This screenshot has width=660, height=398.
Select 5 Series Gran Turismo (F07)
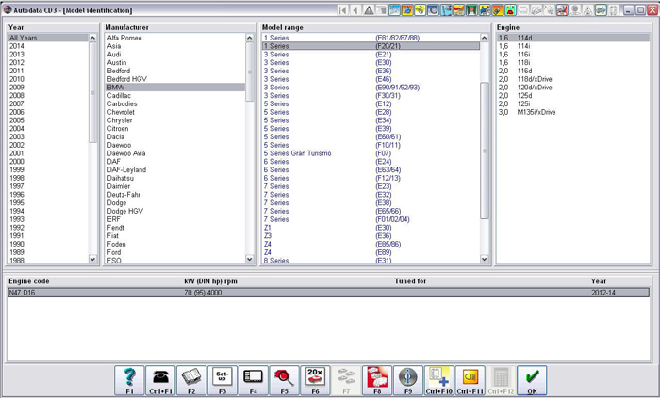pyautogui.click(x=371, y=153)
